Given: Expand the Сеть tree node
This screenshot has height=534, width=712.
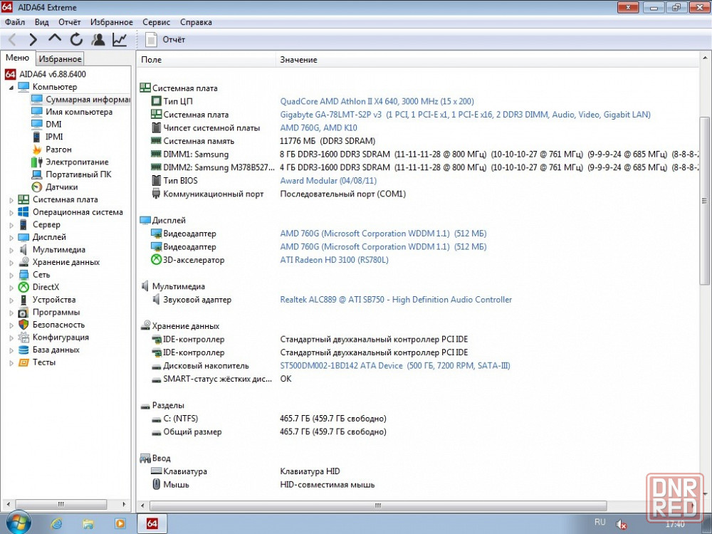Looking at the screenshot, I should tap(11, 275).
